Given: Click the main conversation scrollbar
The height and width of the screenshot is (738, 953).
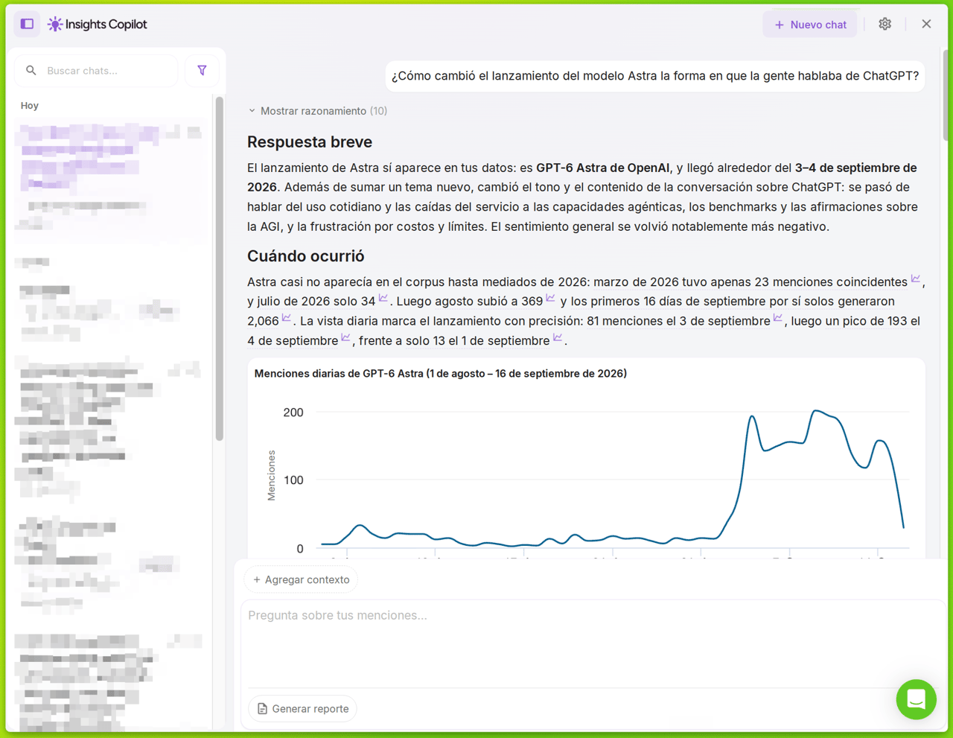Looking at the screenshot, I should 946,95.
